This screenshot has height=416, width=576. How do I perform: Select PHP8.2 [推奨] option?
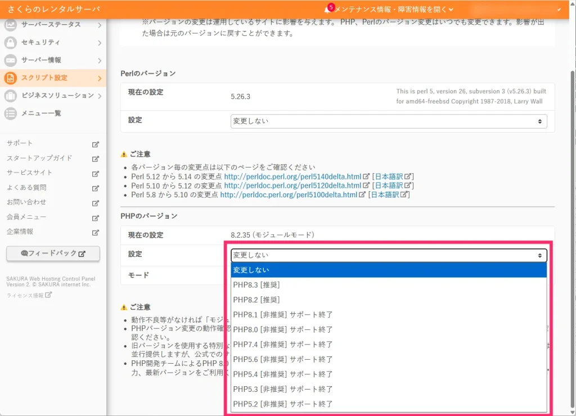point(389,300)
